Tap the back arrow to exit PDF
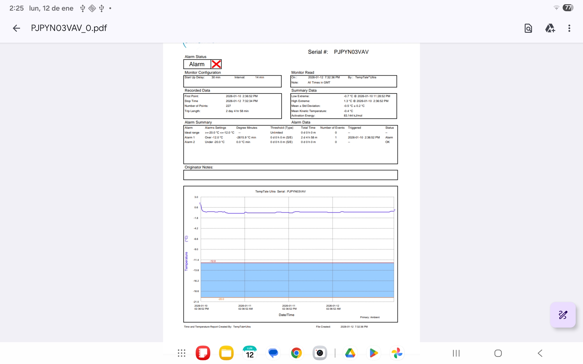 click(x=16, y=28)
